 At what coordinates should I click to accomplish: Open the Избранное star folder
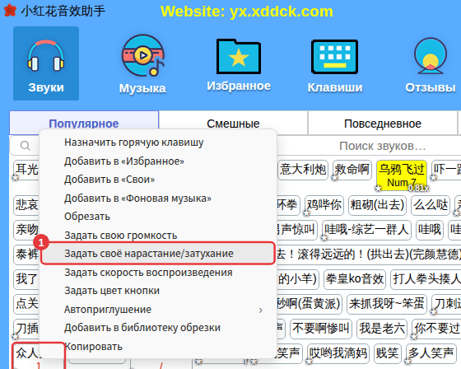(239, 65)
